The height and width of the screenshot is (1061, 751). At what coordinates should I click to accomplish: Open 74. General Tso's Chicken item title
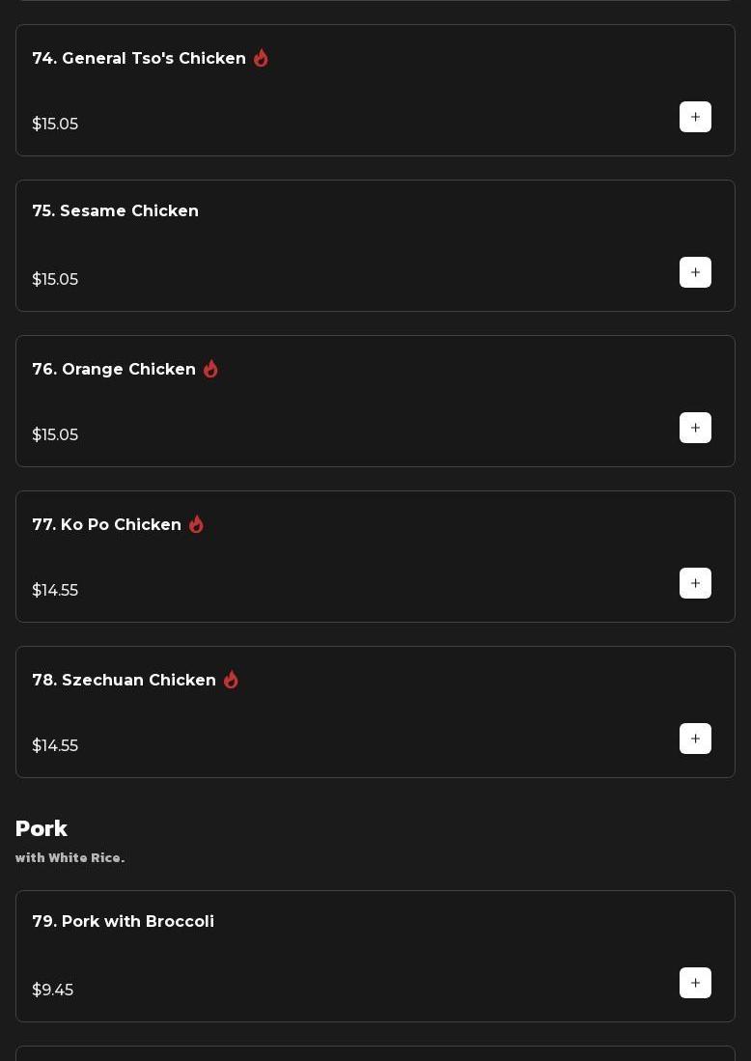point(139,59)
